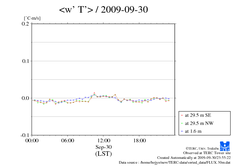
Task: Click the y-axis value 0.1
Action: pyautogui.click(x=26, y=61)
